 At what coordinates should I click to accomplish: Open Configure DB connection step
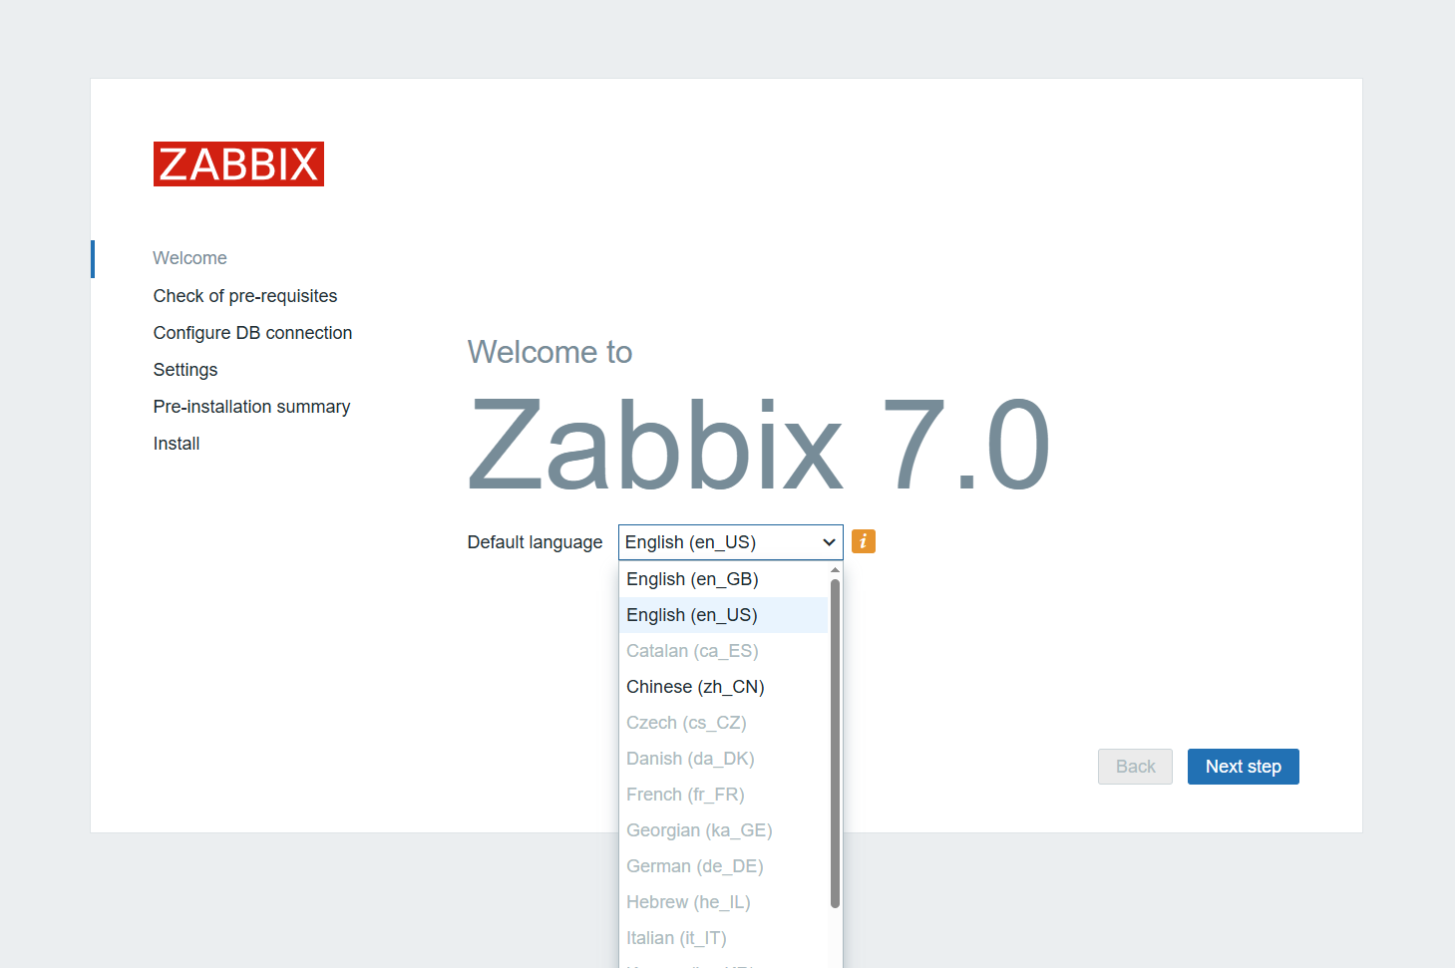[x=252, y=333]
